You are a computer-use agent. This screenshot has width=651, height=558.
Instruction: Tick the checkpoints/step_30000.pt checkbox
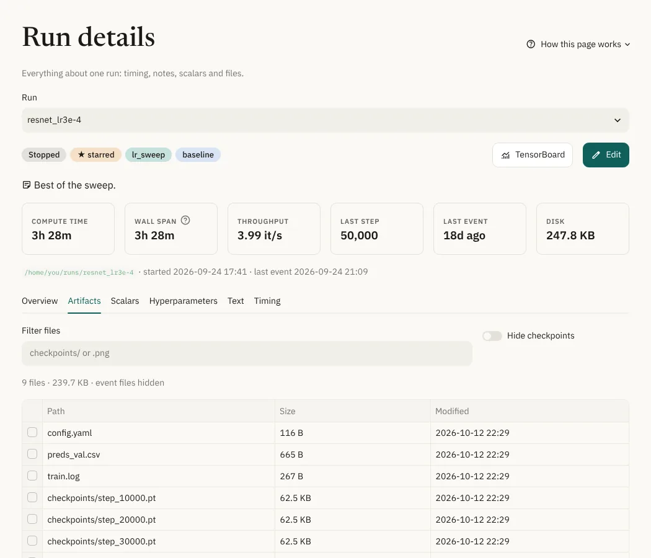point(32,541)
